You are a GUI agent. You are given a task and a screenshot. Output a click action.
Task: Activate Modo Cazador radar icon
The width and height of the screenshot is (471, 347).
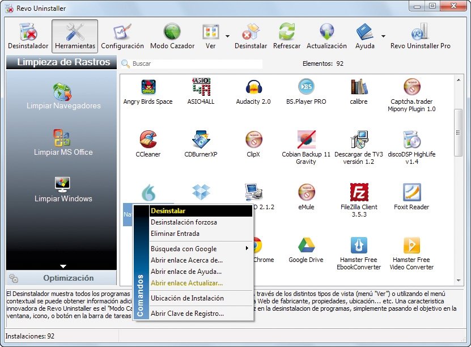[172, 36]
